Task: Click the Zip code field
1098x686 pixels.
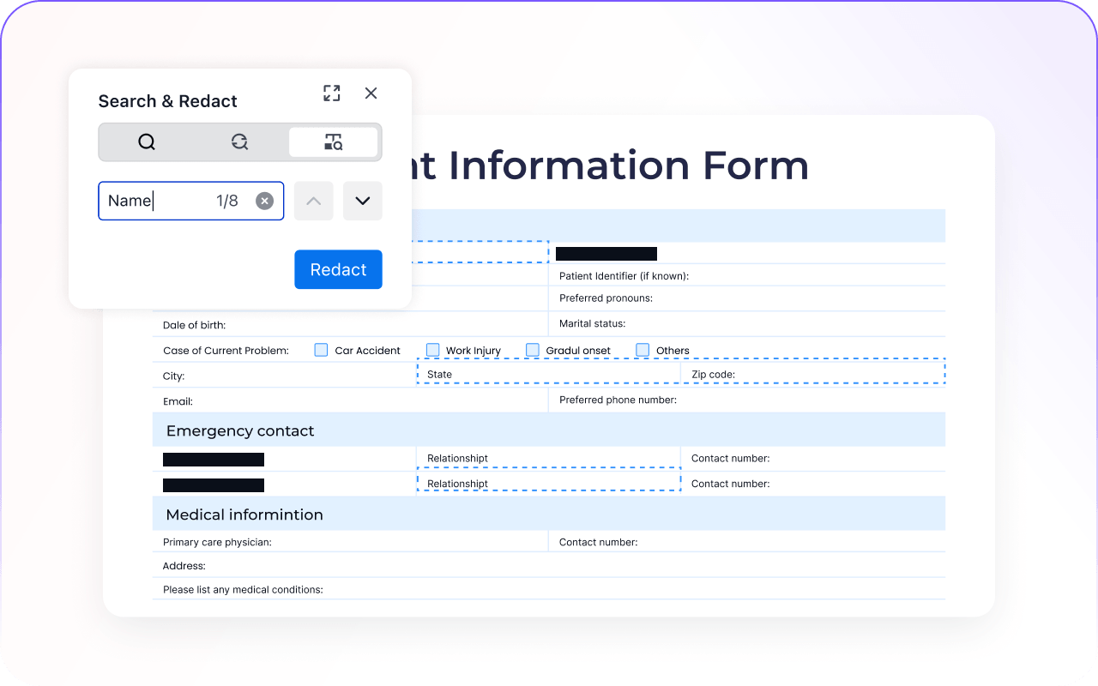Action: [813, 371]
